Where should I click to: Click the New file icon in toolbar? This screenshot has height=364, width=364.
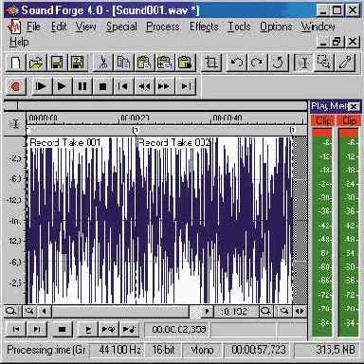(16, 63)
